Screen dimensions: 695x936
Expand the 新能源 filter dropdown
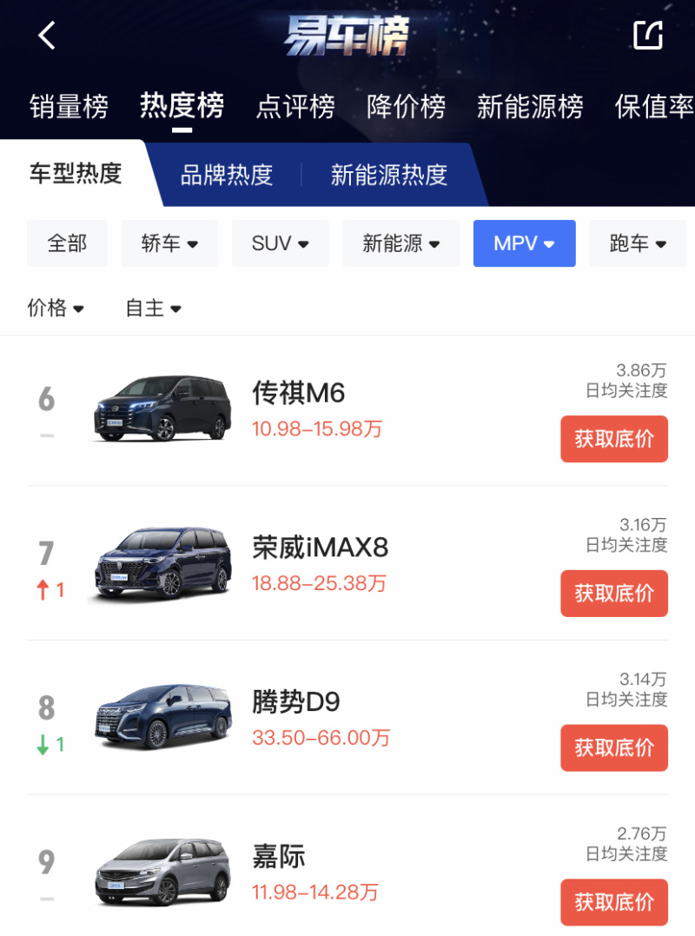(400, 243)
